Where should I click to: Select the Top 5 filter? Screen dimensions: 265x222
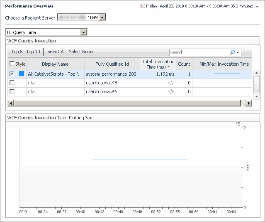pyautogui.click(x=17, y=52)
